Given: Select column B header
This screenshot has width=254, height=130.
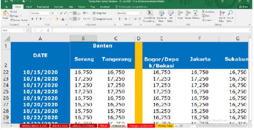Looking at the screenshot, I should coord(83,38).
